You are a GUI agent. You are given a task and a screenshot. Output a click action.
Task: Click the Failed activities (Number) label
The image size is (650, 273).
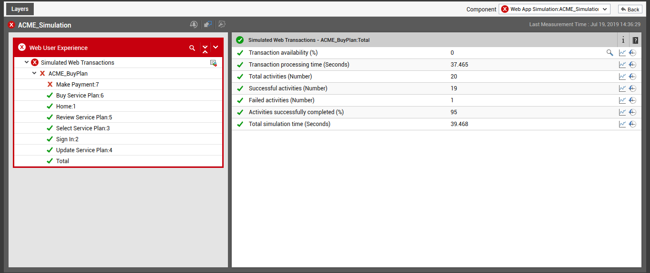282,100
